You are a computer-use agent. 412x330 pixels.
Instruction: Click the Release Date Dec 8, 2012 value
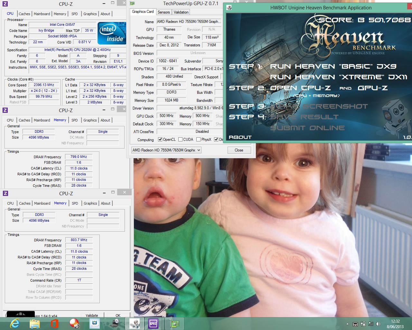[169, 45]
